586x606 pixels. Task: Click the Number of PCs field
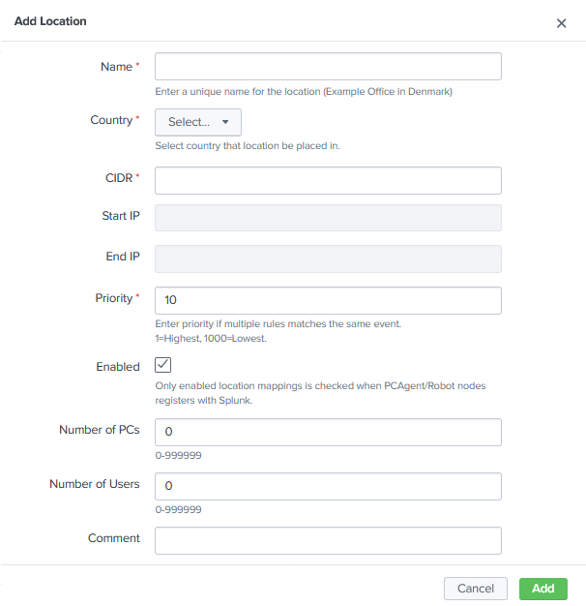(328, 433)
